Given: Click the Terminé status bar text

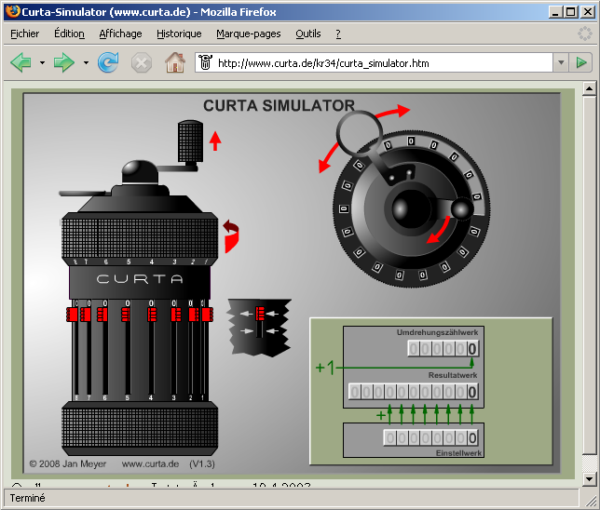Looking at the screenshot, I should click(27, 498).
